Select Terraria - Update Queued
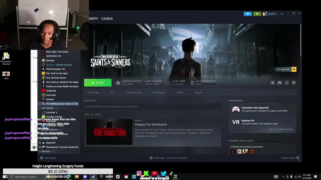Screen dimensions: 321x180 point(58,65)
